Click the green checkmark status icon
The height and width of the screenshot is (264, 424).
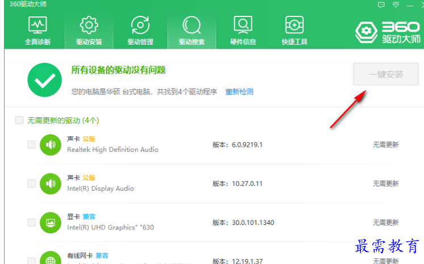pyautogui.click(x=45, y=80)
